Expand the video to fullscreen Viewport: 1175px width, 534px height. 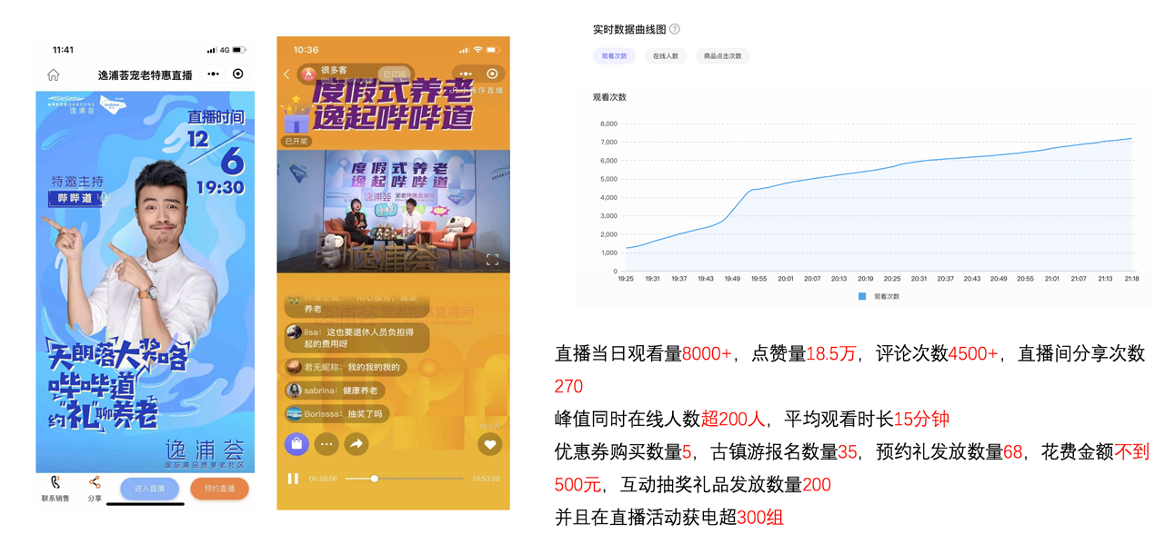492,260
